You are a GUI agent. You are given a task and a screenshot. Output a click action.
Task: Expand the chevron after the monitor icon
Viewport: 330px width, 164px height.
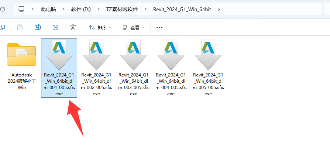pyautogui.click(x=32, y=9)
